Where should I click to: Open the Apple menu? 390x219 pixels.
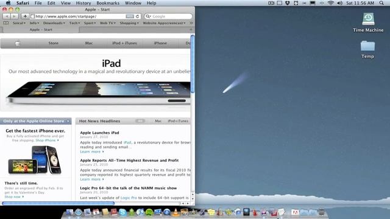point(8,3)
